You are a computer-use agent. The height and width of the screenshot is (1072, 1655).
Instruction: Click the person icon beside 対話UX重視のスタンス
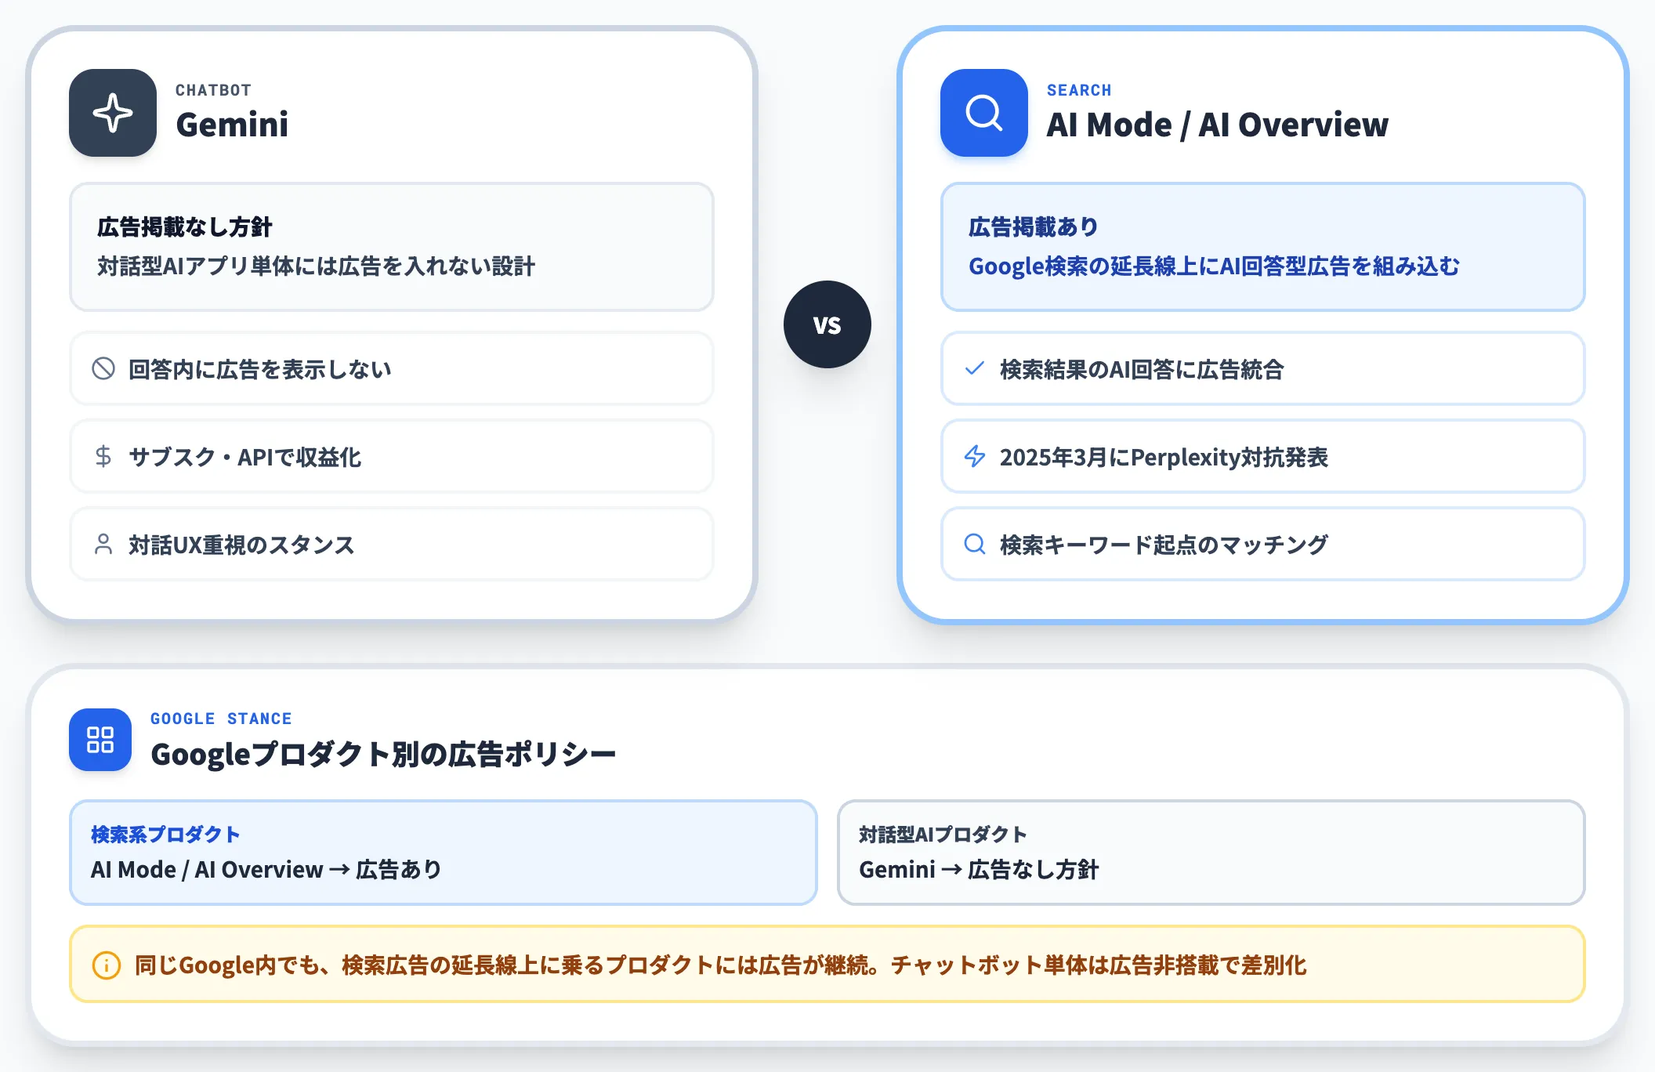point(103,544)
